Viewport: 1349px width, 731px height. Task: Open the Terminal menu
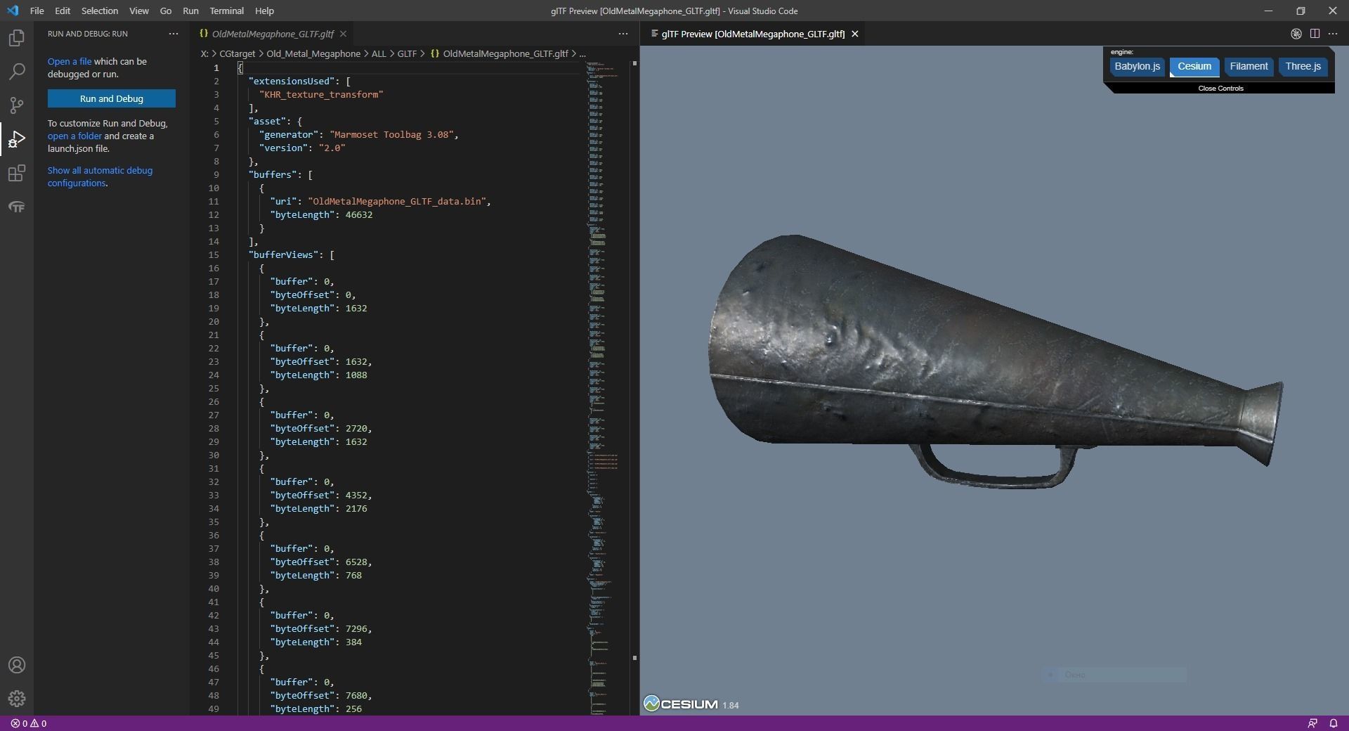[226, 11]
